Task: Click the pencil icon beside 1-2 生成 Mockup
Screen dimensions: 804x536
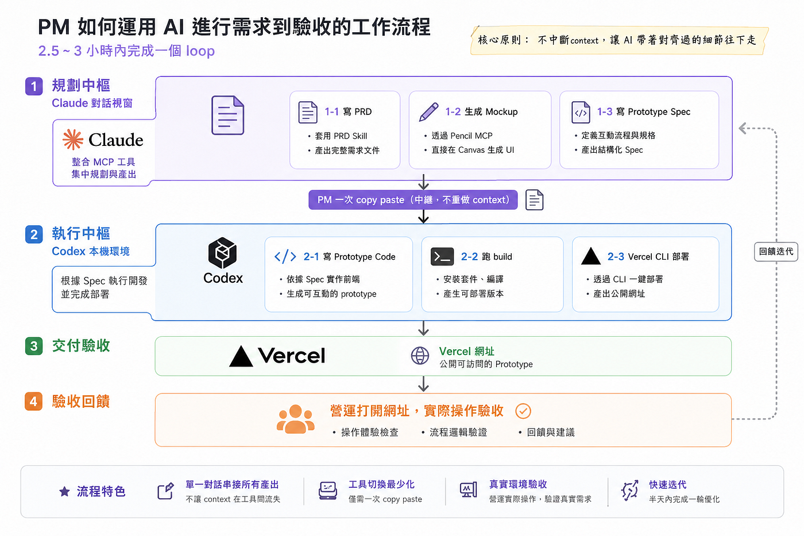Action: point(428,112)
